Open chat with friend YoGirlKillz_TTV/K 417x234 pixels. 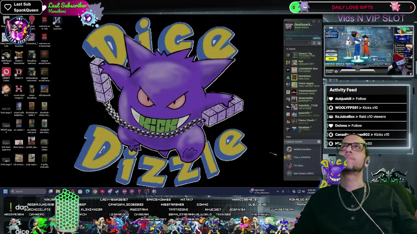pos(303,107)
